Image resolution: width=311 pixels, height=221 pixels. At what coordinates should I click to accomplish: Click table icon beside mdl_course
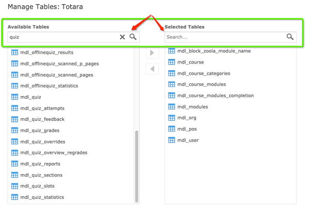pos(172,62)
